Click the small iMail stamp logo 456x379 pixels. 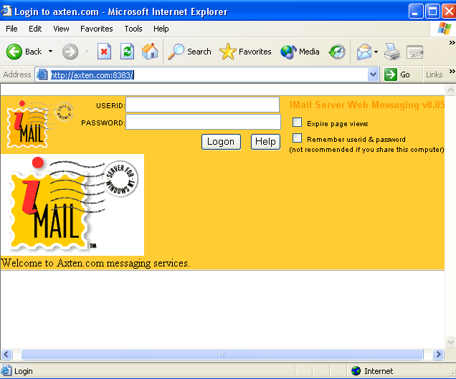pyautogui.click(x=40, y=124)
